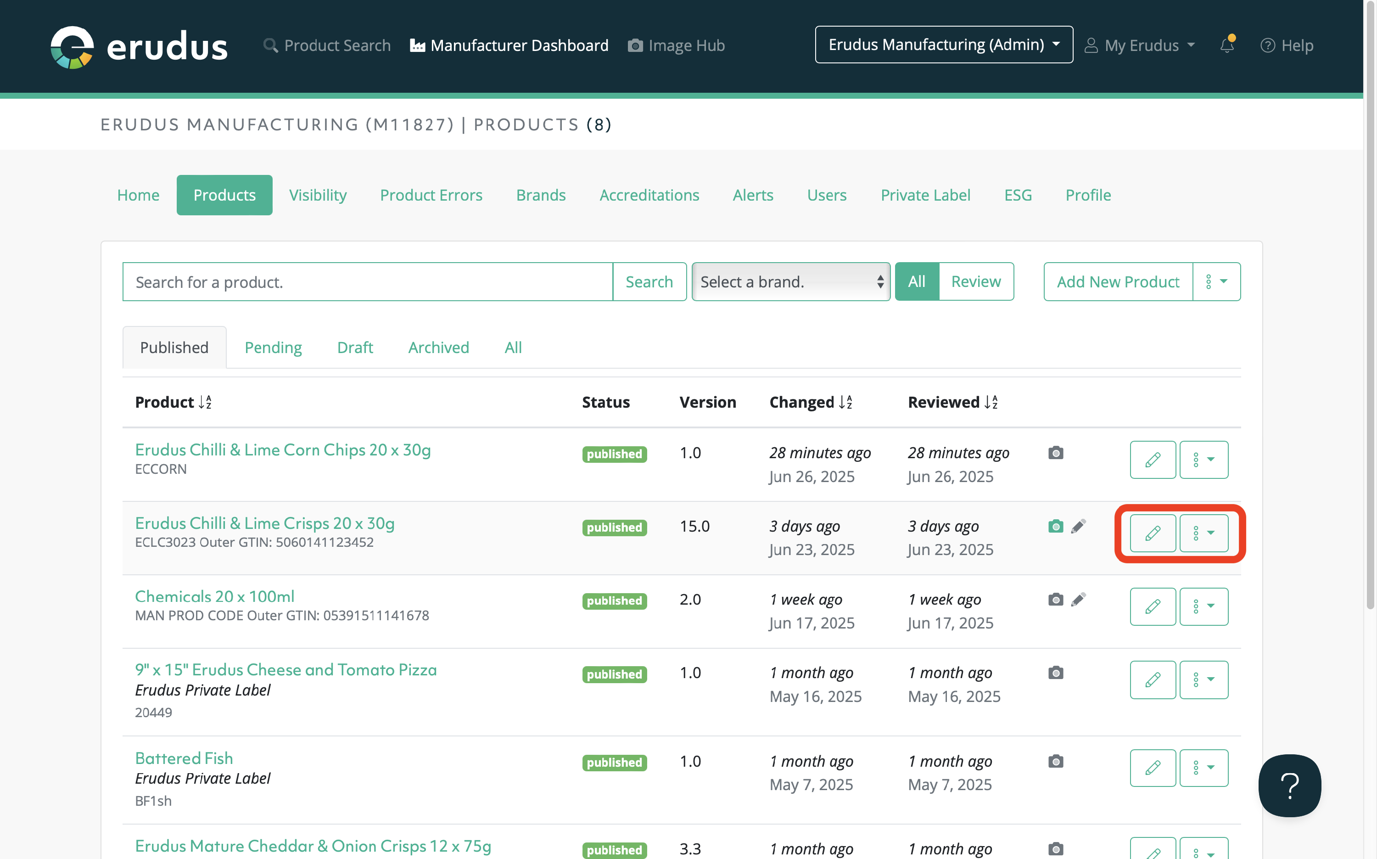Open the floating help question mark widget

point(1289,785)
